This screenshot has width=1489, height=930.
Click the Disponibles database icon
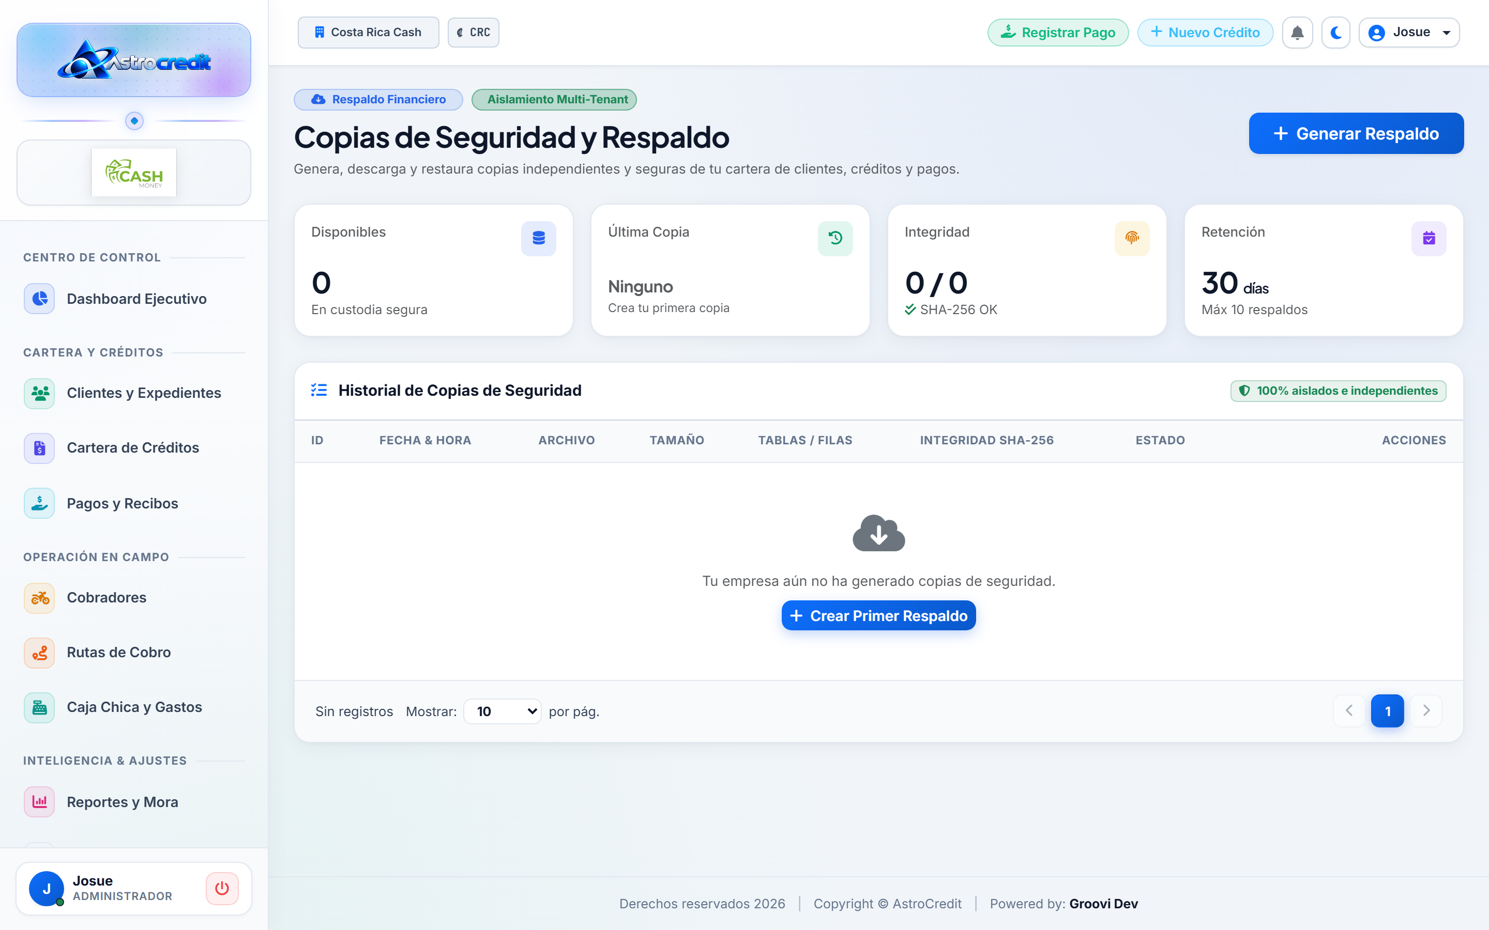[x=538, y=239]
